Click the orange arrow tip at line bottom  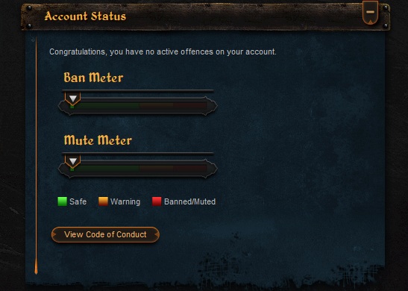[36, 267]
